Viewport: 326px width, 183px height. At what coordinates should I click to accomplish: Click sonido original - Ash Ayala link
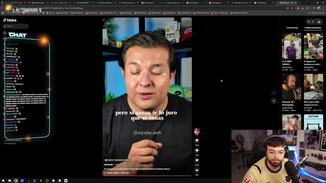coord(118,173)
